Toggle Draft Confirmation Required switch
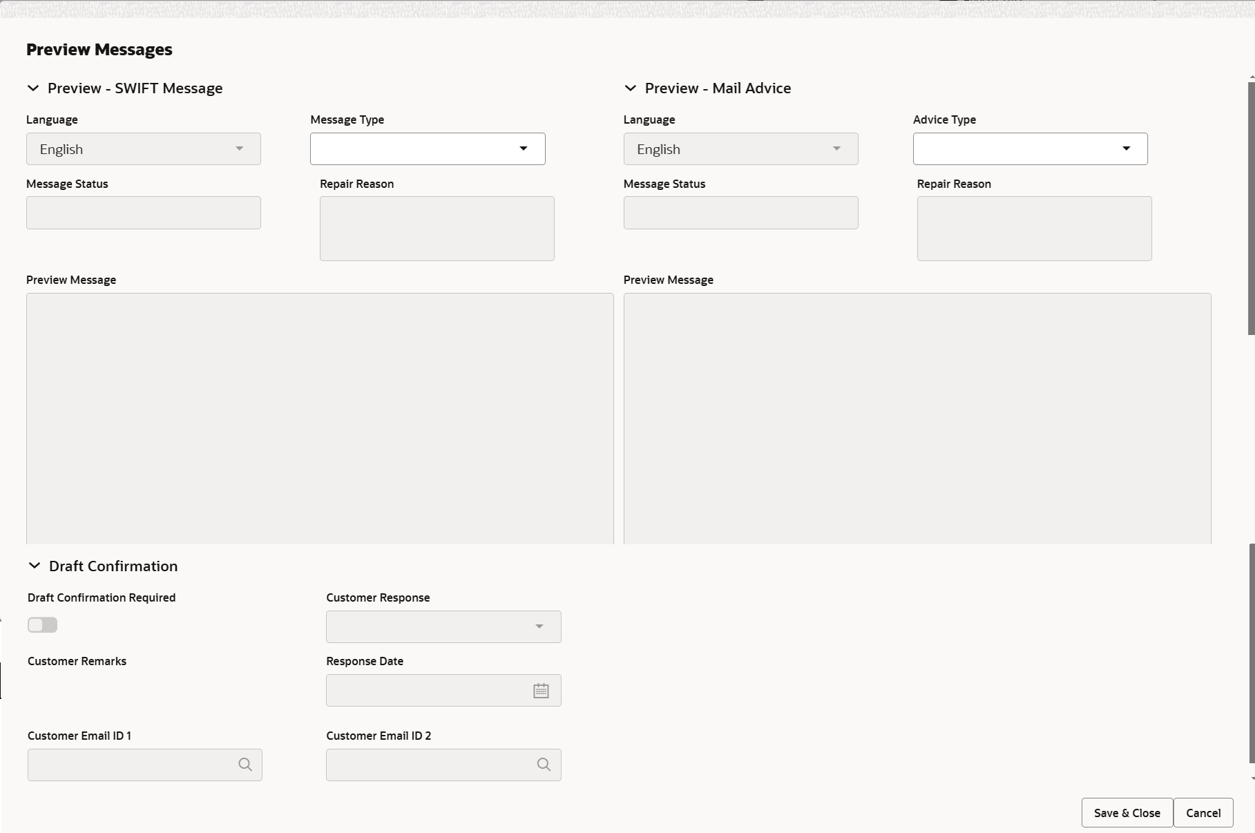The image size is (1255, 833). 42,625
